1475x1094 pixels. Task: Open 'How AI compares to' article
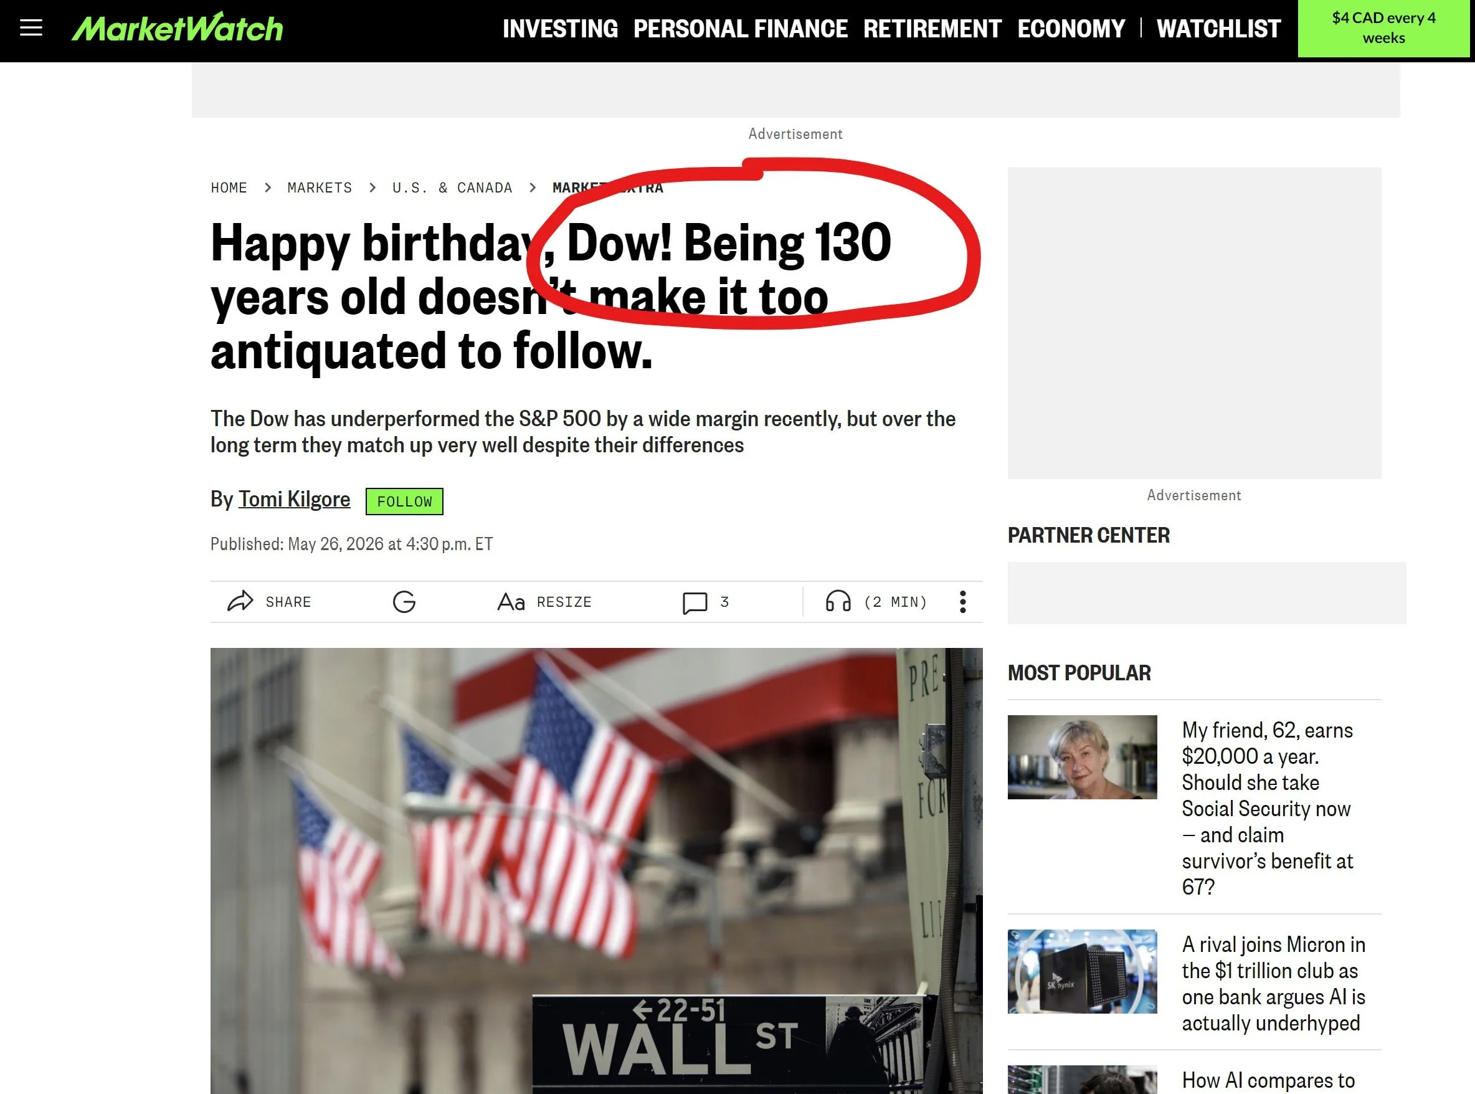(x=1268, y=1080)
